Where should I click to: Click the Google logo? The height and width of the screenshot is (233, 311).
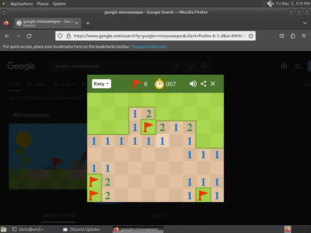point(21,66)
